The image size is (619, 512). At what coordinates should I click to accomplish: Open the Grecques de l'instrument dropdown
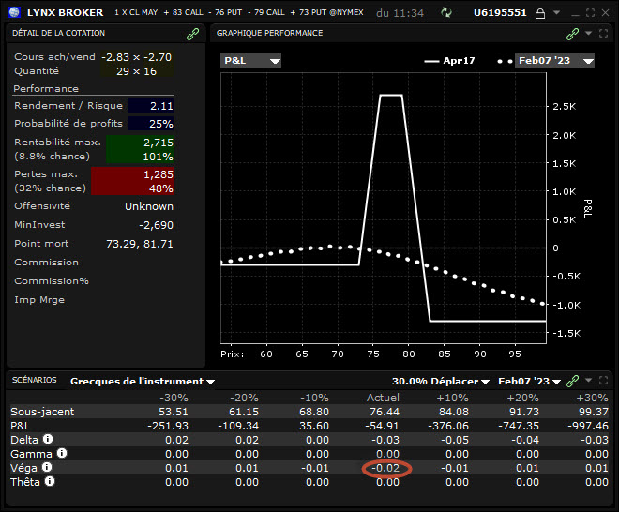[143, 382]
